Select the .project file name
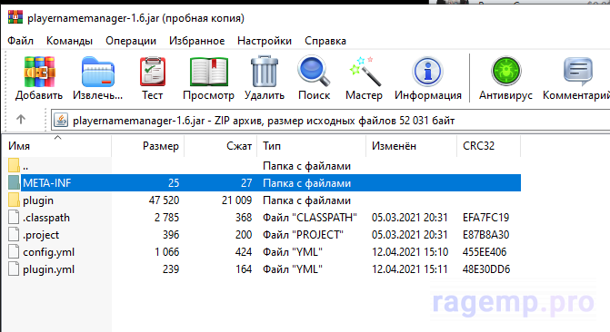The image size is (610, 332). click(x=41, y=235)
